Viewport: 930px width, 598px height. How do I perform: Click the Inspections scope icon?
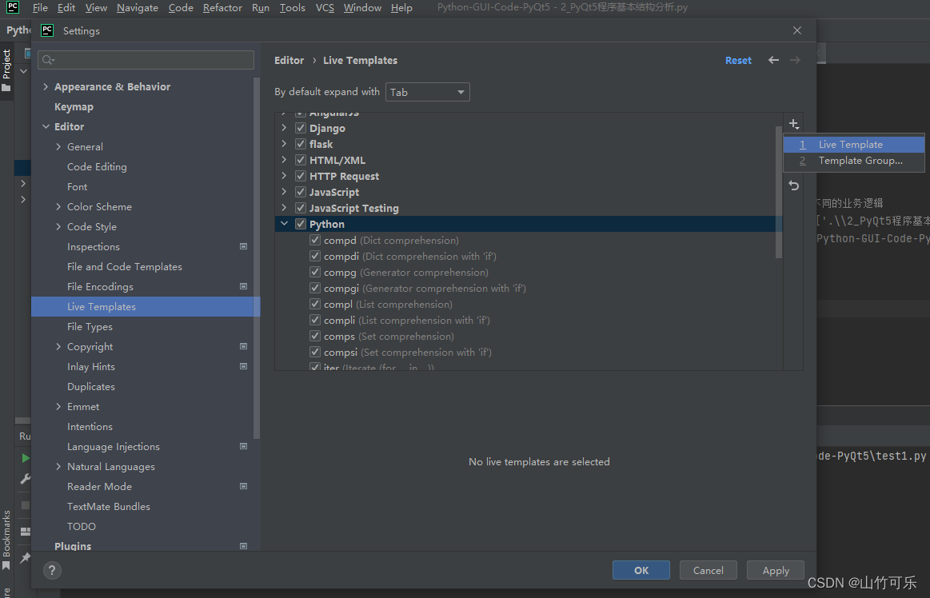click(x=243, y=246)
